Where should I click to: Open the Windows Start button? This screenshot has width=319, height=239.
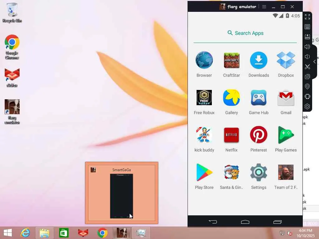[x=8, y=233]
